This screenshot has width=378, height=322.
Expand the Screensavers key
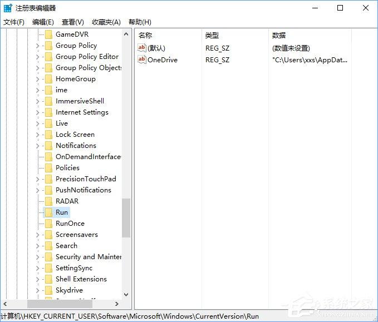(37, 235)
